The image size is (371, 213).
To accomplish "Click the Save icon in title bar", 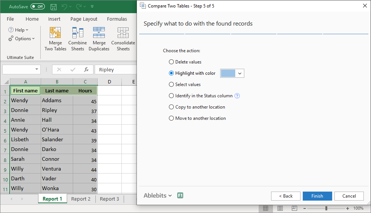I will [54, 7].
